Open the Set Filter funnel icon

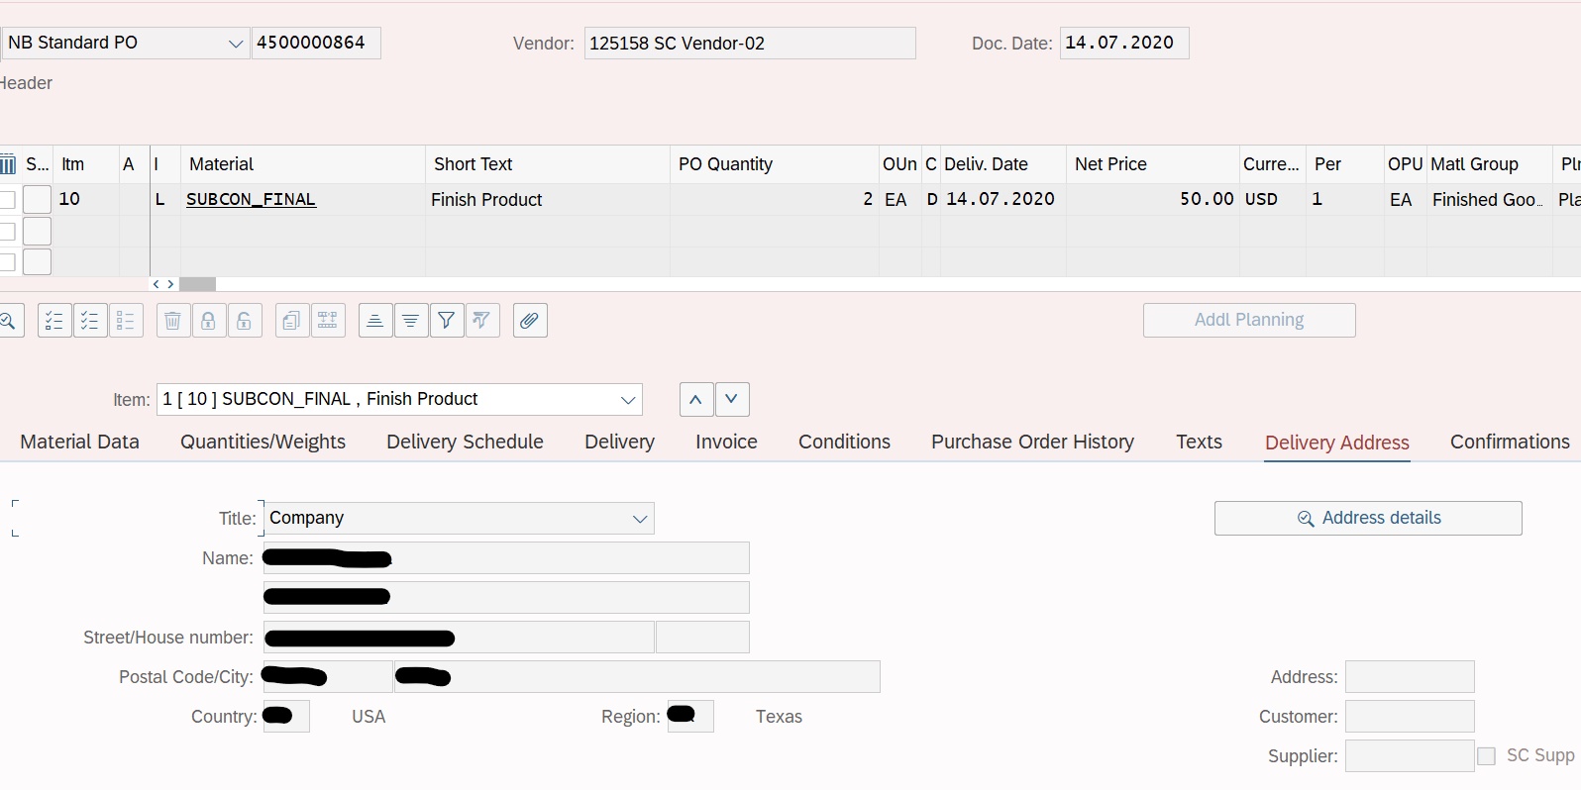tap(447, 321)
